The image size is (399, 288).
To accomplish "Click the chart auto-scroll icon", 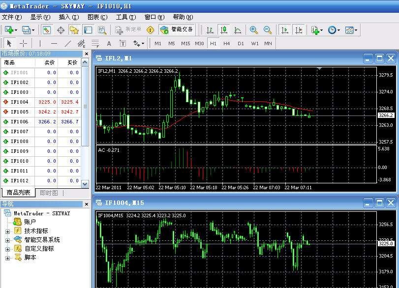I will (x=284, y=30).
